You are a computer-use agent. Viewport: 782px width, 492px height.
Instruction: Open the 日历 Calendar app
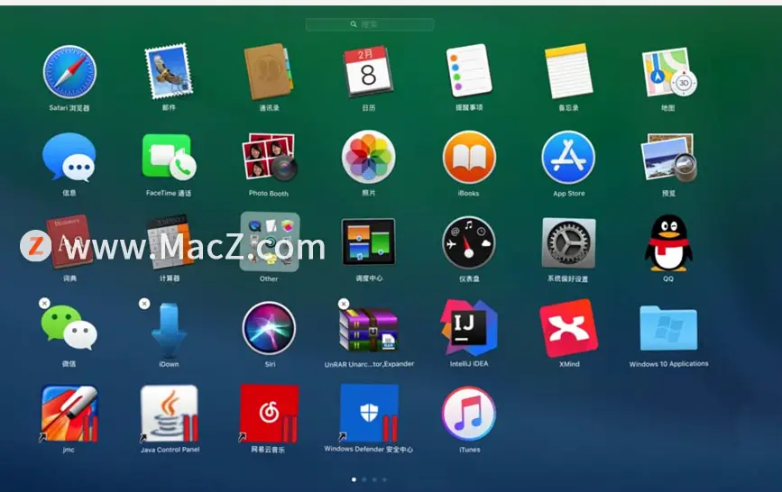click(369, 71)
